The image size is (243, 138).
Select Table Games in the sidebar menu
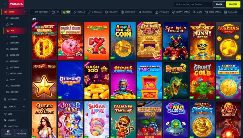[x=15, y=86]
